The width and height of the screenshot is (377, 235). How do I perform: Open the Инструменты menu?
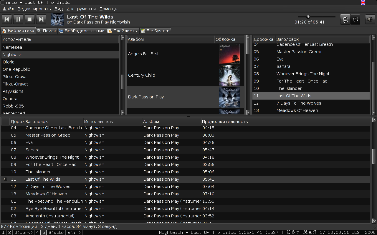click(x=81, y=9)
